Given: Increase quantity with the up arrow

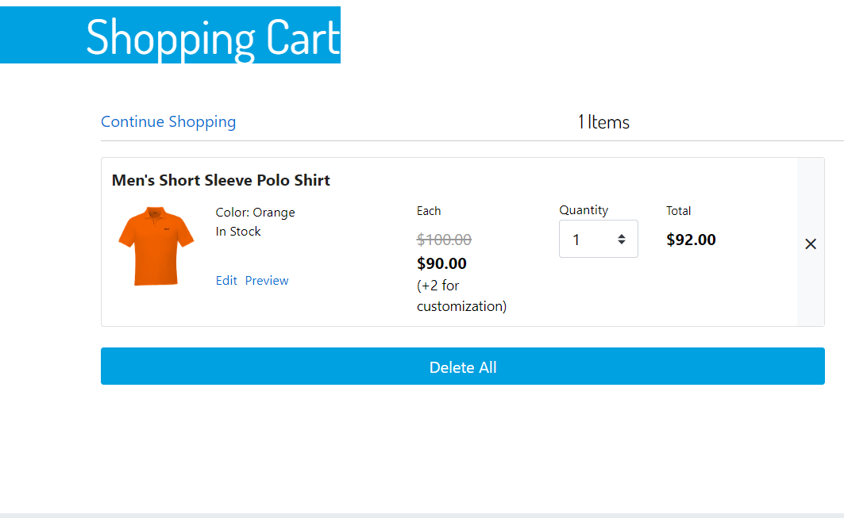Looking at the screenshot, I should click(622, 235).
